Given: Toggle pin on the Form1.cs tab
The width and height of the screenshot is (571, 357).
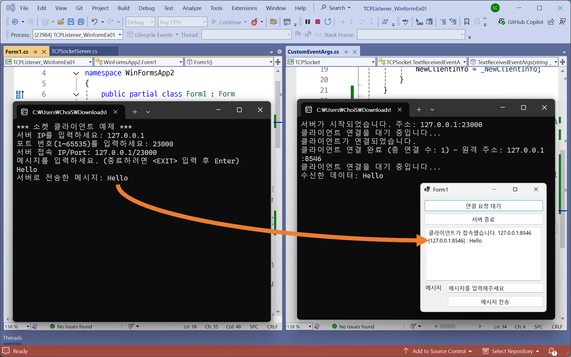Looking at the screenshot, I should tap(35, 52).
